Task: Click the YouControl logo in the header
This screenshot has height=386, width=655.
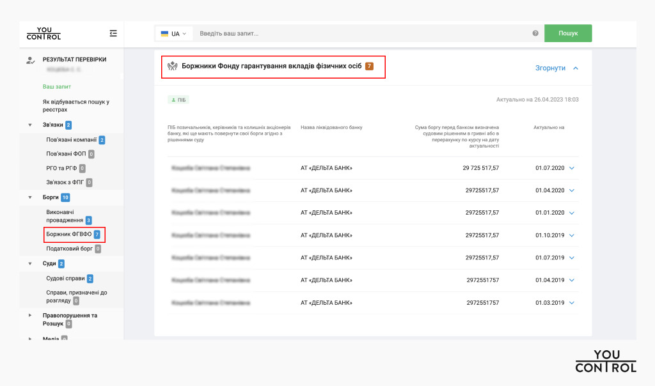Action: (x=44, y=33)
